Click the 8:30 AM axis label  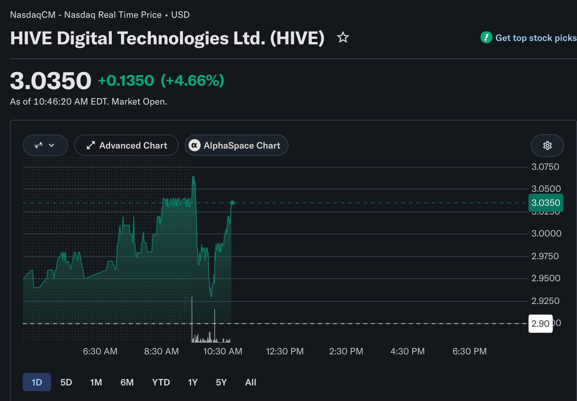[x=161, y=351]
